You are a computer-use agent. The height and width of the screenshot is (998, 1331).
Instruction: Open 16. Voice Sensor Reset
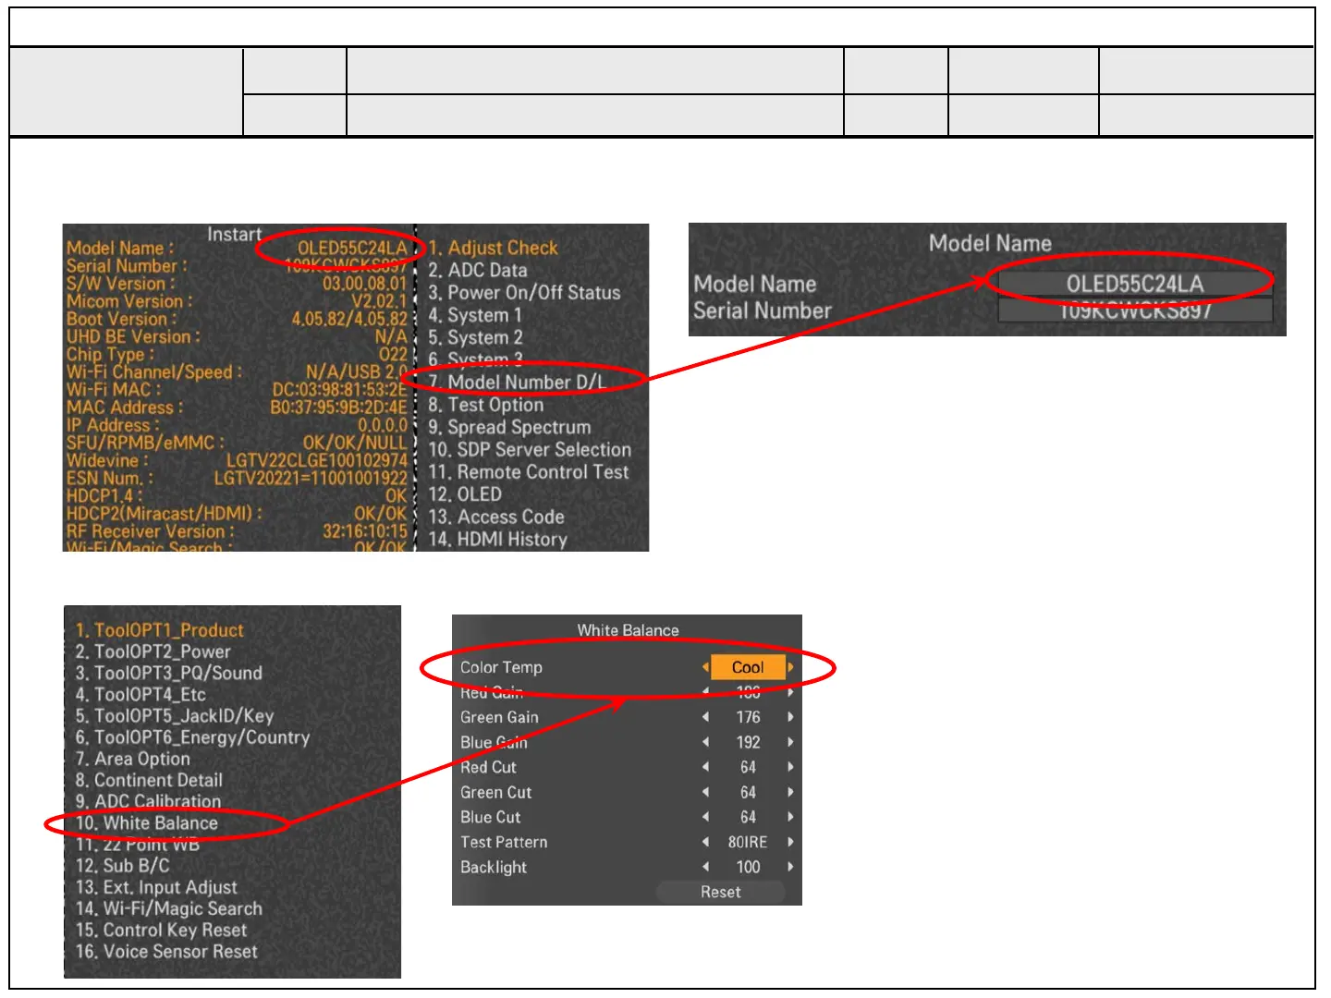click(166, 951)
